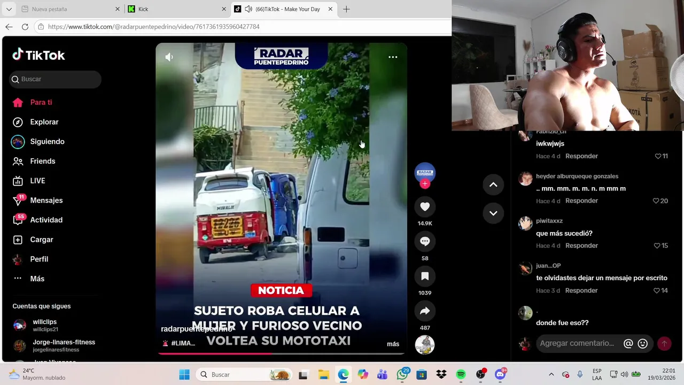Reply to heyder alburqueque gonzales comment

tap(581, 201)
